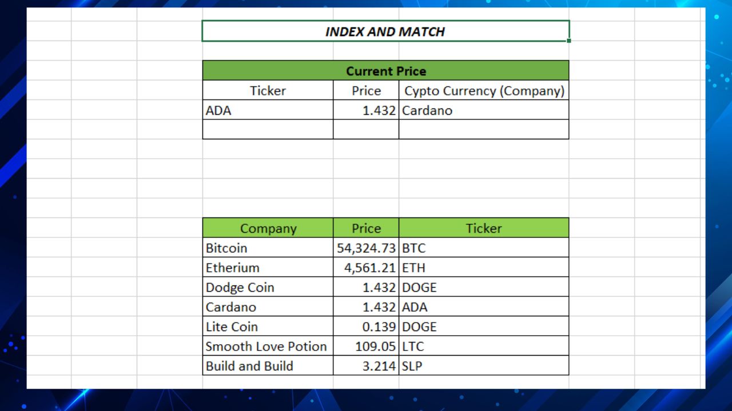Select the Dodge Coin cell
Image resolution: width=732 pixels, height=411 pixels.
coord(268,287)
